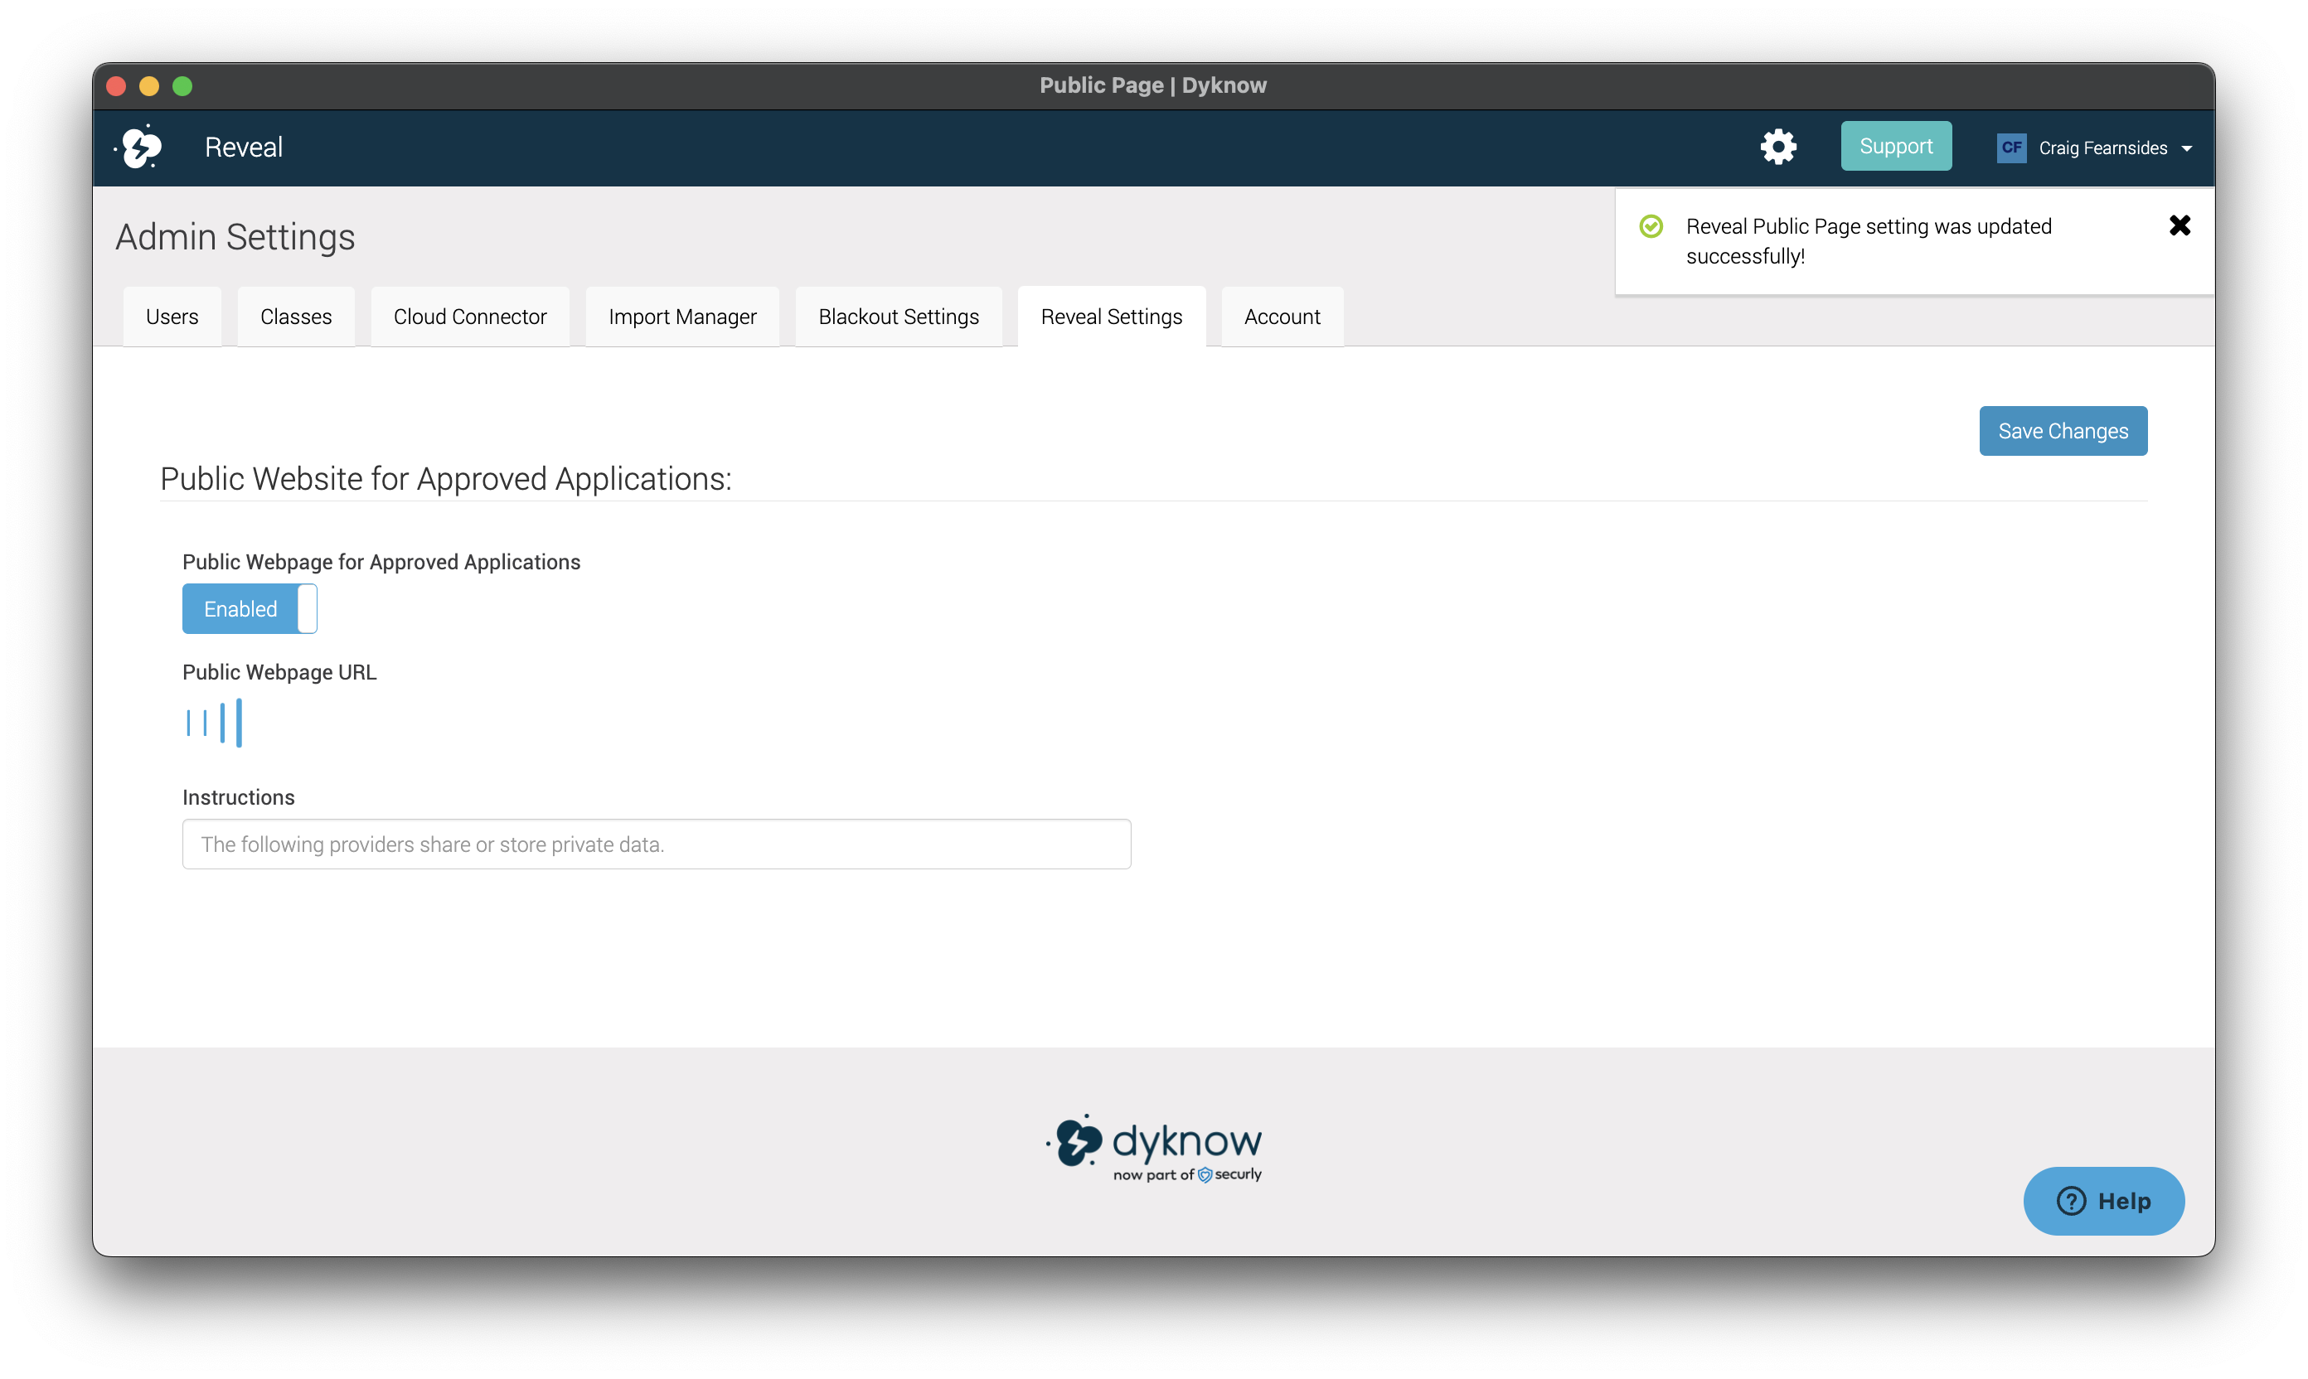Screen dimensions: 2308x1379
Task: Open the Help widget
Action: coord(2103,1201)
